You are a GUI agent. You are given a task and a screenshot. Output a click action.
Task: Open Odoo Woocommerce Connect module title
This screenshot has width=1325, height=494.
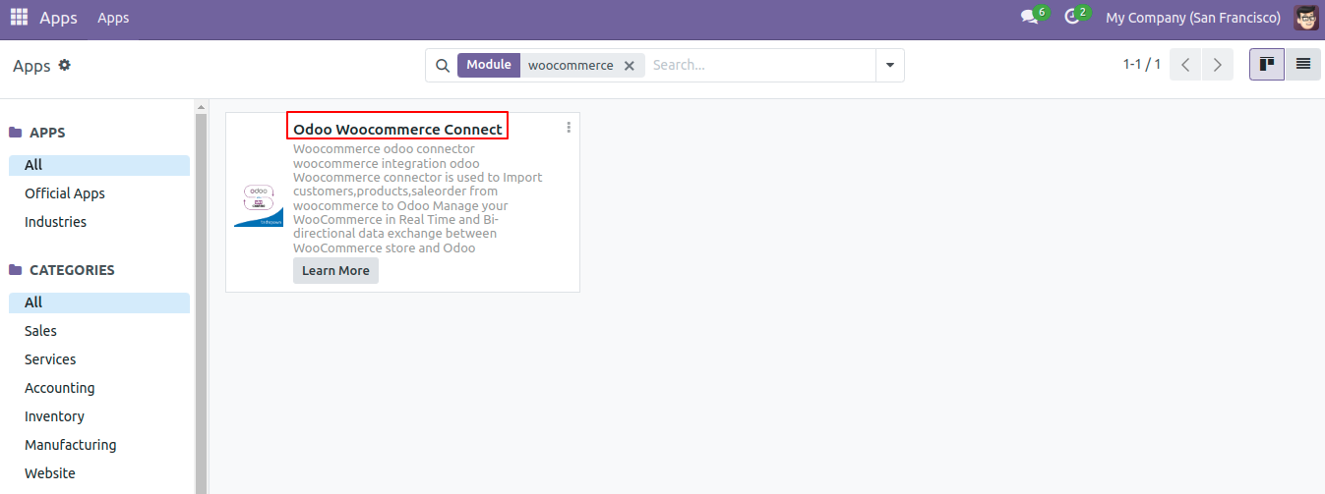(397, 129)
